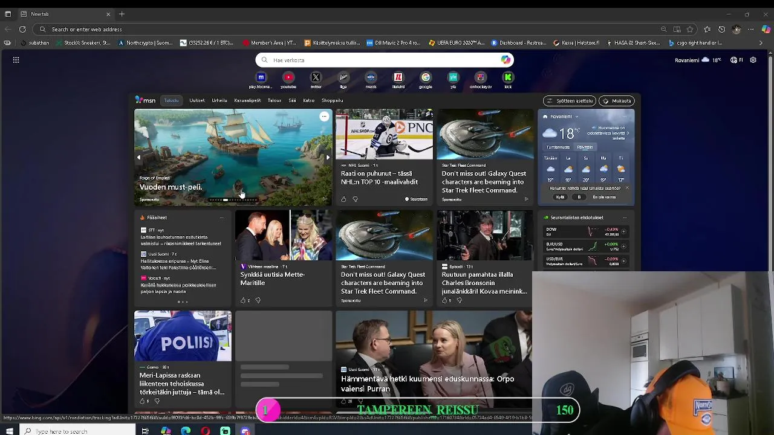Click the Mukauta customize button

(617, 101)
